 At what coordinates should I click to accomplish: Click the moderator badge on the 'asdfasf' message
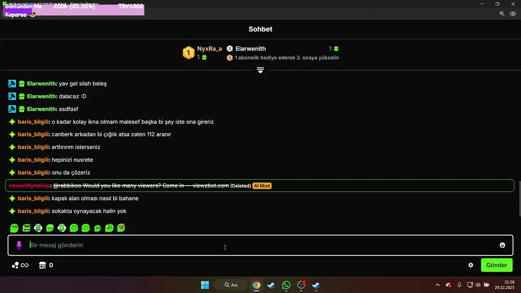[x=12, y=109]
